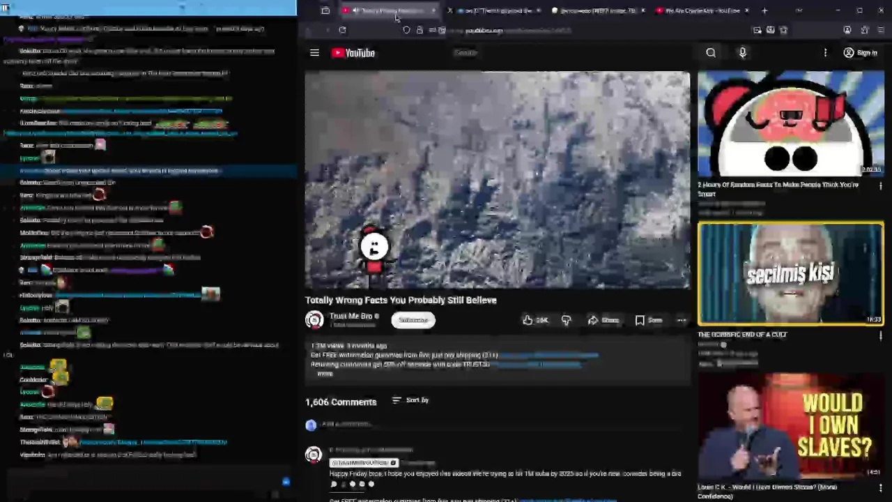Open the Sort by comments dropdown
This screenshot has width=892, height=502.
pyautogui.click(x=410, y=400)
